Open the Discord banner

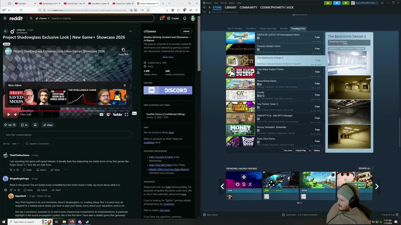pyautogui.click(x=168, y=90)
